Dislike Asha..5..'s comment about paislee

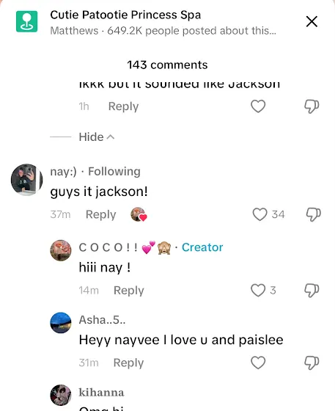(x=312, y=363)
